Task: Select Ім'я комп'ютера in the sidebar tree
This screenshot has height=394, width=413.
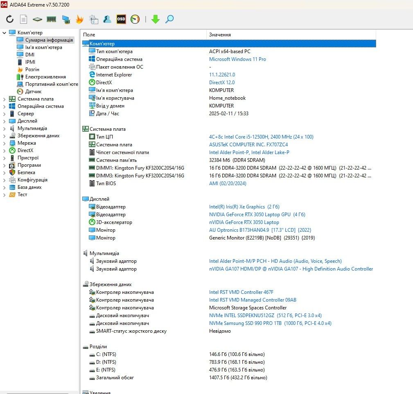Action: [44, 47]
